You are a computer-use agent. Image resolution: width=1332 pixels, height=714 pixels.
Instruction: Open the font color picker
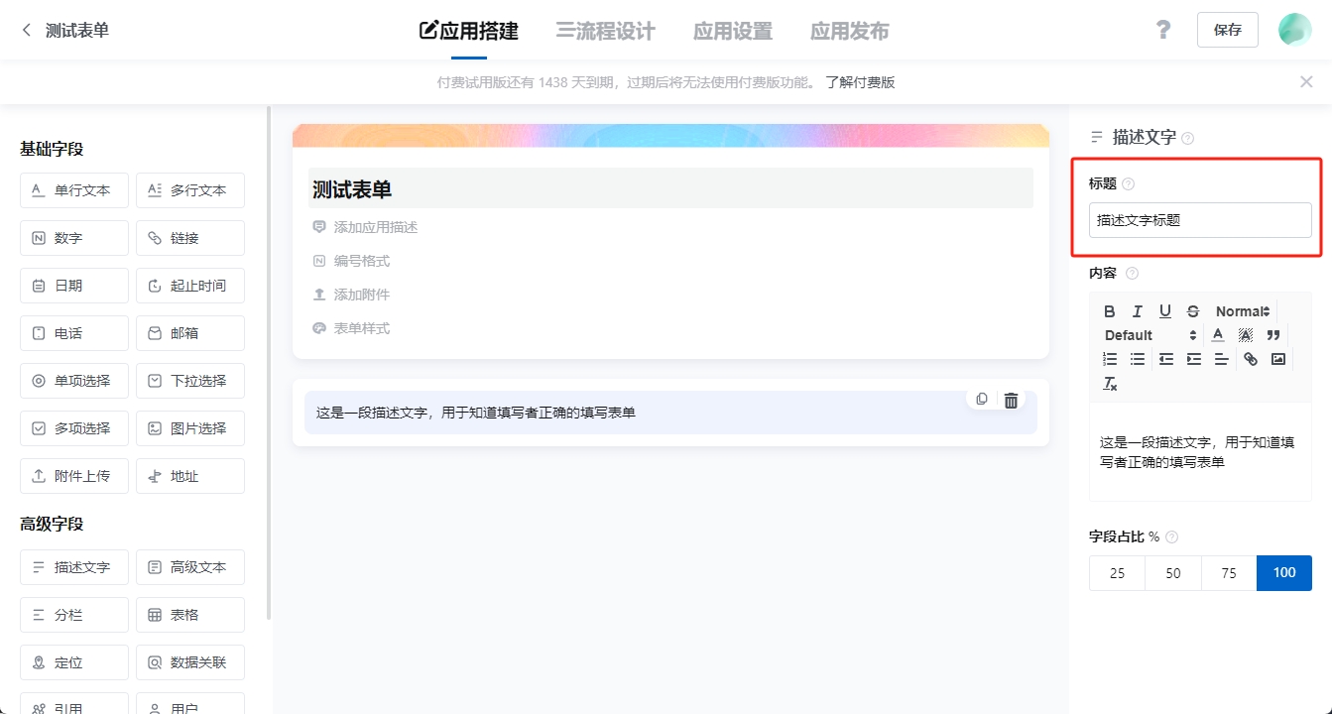(1217, 334)
